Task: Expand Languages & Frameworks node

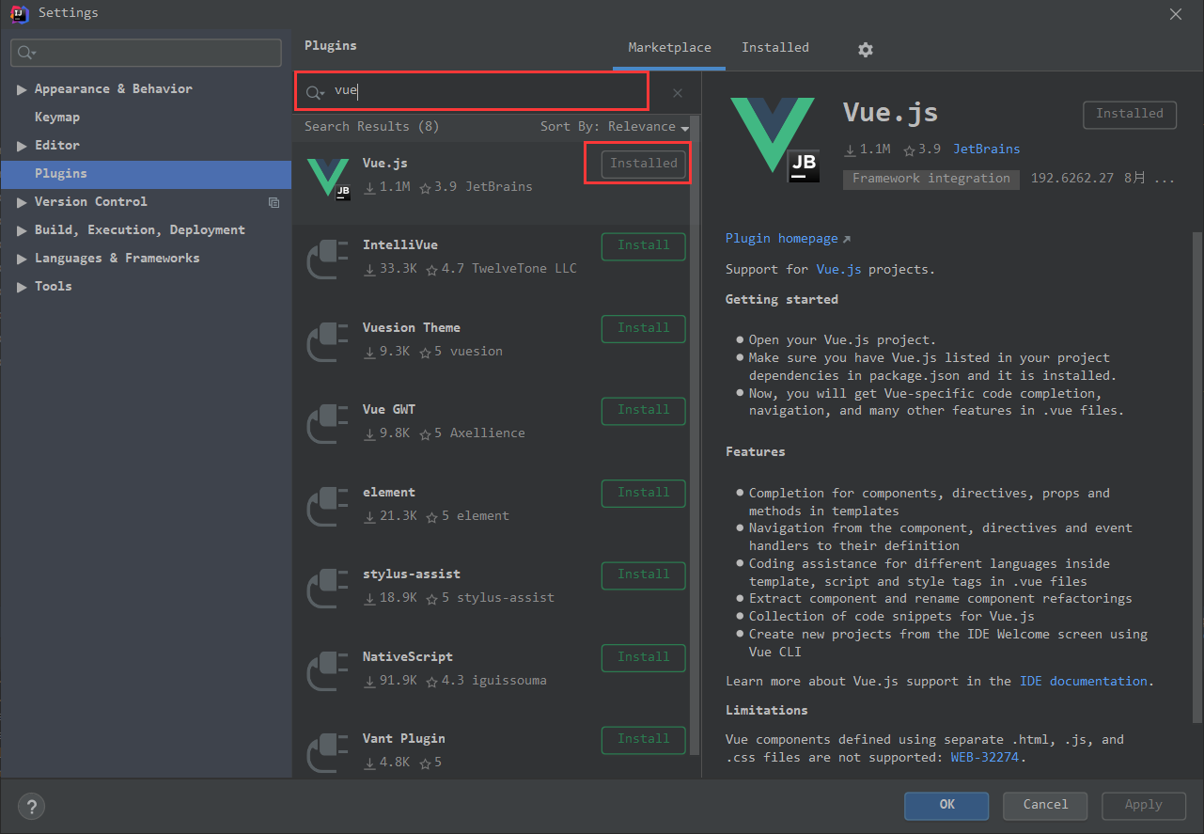Action: point(22,259)
